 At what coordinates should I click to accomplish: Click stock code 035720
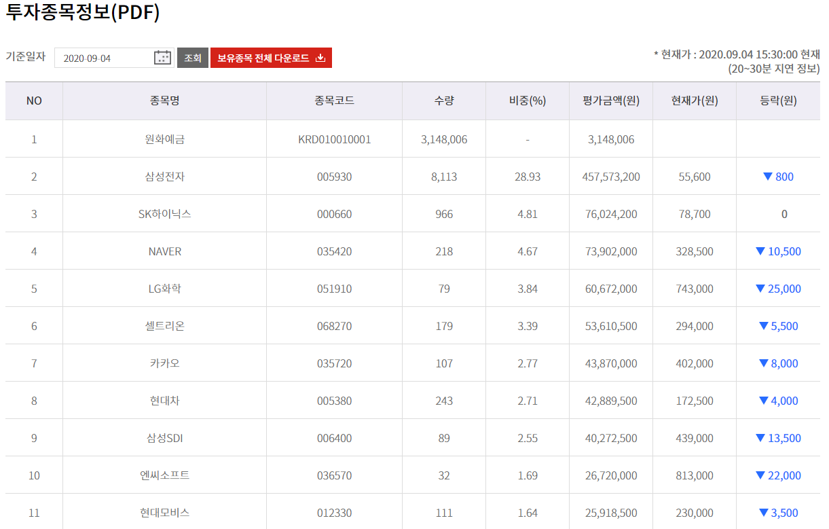(x=334, y=363)
